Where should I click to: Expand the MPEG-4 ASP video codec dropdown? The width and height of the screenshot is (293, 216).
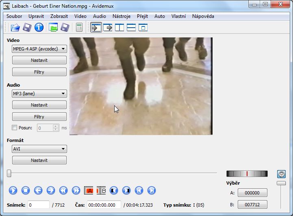click(x=39, y=49)
